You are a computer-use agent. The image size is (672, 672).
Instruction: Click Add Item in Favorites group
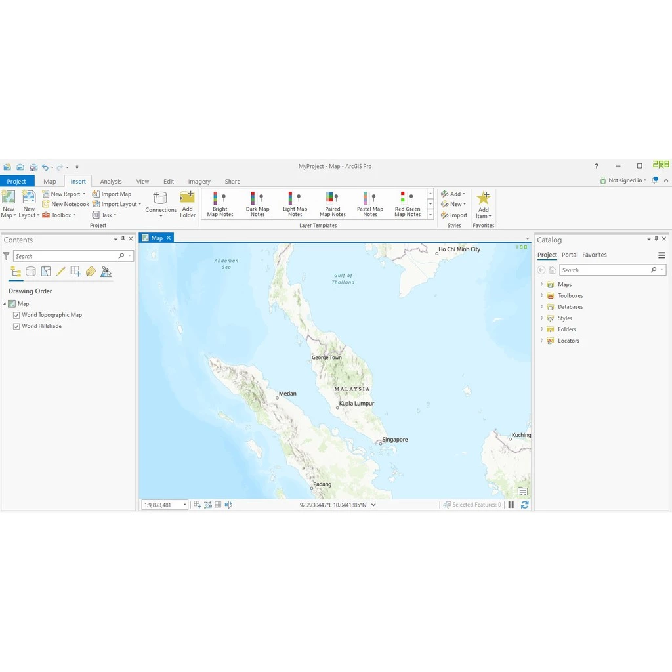[484, 205]
